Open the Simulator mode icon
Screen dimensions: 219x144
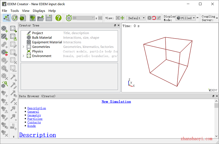tap(15, 18)
